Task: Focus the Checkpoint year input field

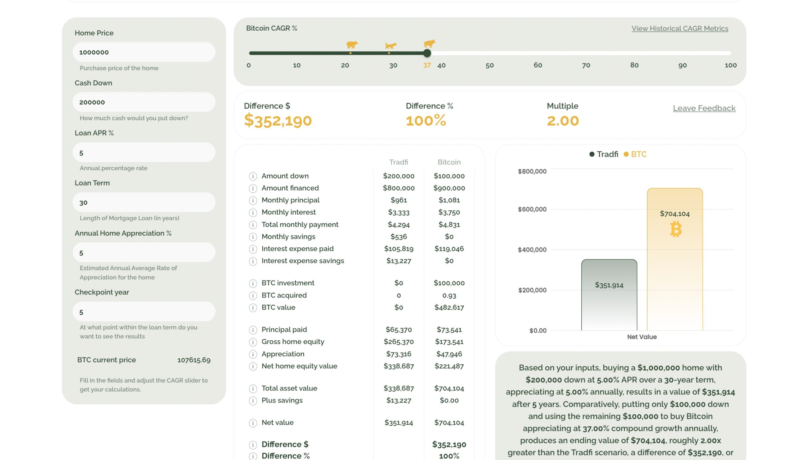Action: coord(144,312)
